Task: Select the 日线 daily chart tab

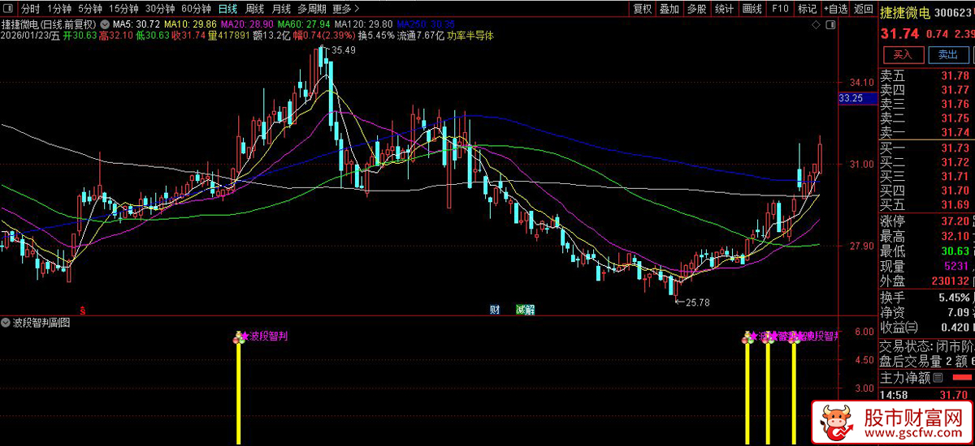Action: pyautogui.click(x=228, y=9)
